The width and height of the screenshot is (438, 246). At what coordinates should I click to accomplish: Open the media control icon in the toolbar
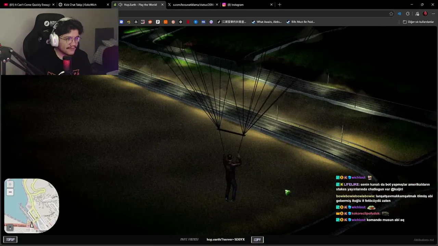click(416, 14)
